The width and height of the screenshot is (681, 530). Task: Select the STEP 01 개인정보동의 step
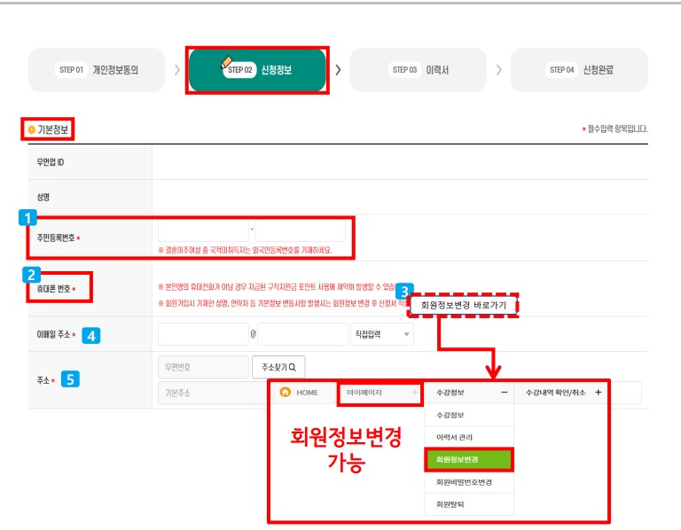[97, 70]
